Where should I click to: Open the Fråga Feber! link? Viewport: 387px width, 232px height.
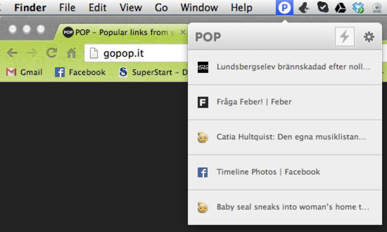tap(254, 102)
